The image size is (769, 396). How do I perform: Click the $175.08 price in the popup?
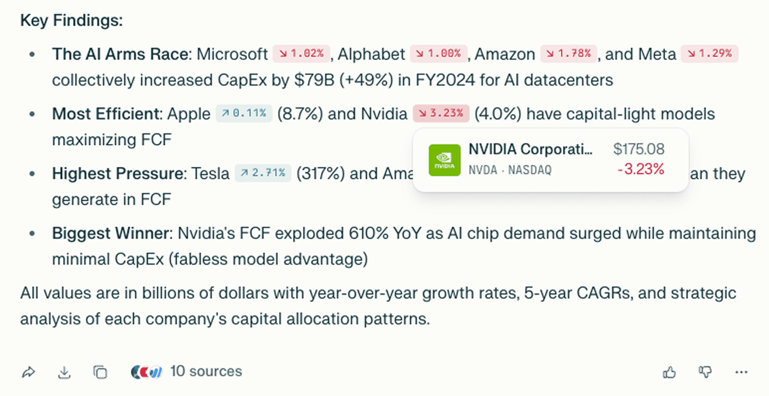(x=639, y=149)
